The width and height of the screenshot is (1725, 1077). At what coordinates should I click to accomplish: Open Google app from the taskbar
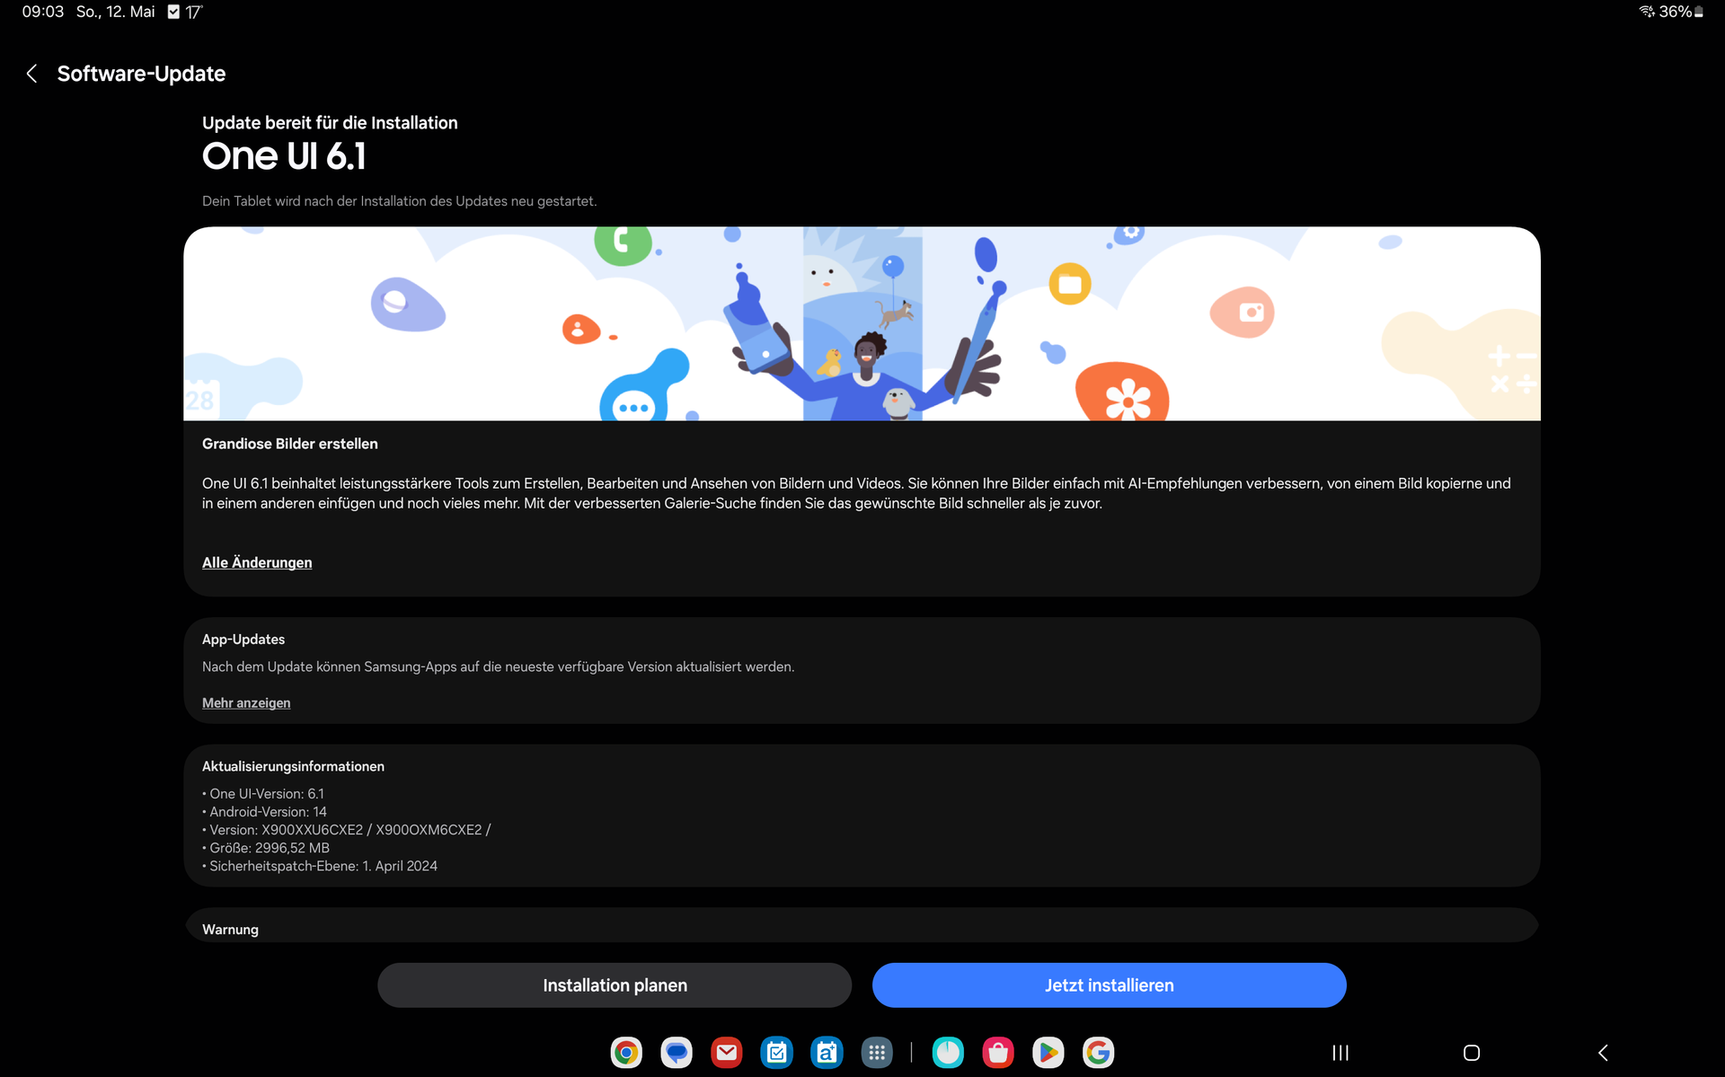click(1098, 1052)
